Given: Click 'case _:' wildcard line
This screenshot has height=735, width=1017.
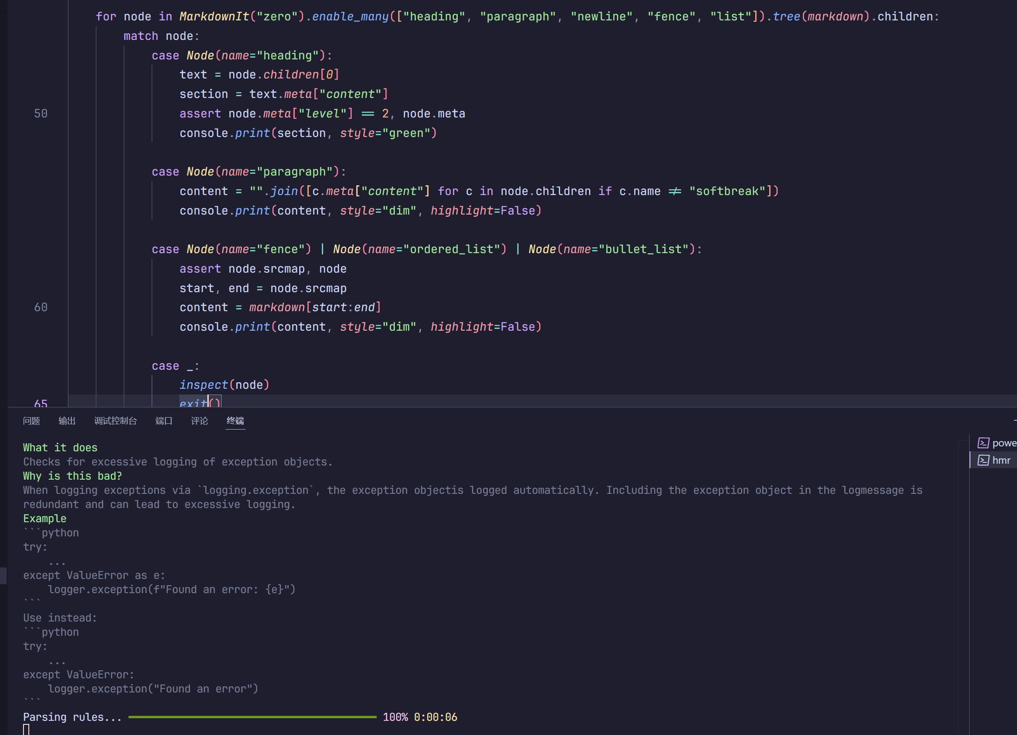Looking at the screenshot, I should [x=175, y=366].
